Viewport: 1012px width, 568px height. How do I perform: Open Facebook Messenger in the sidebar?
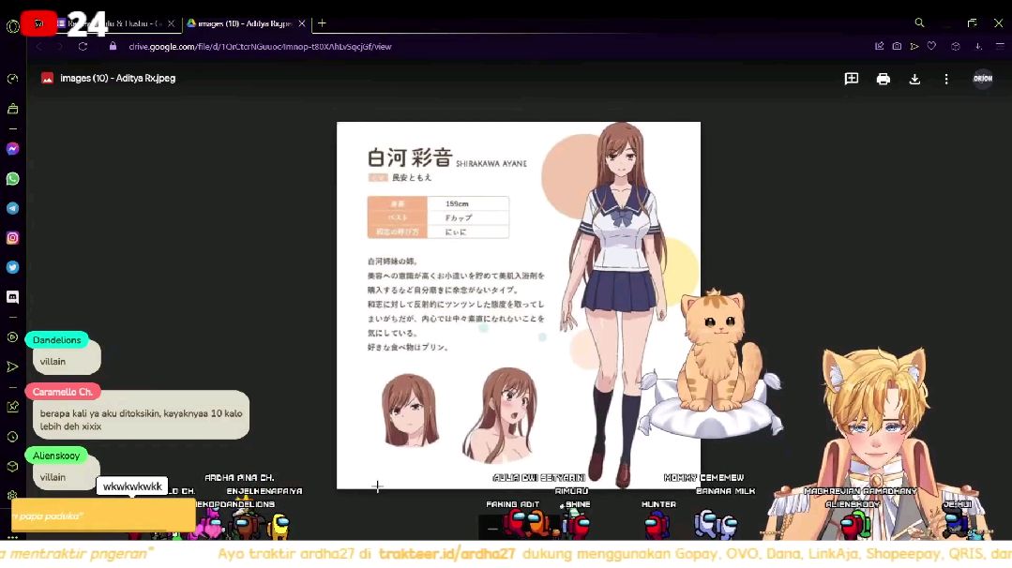click(x=12, y=149)
